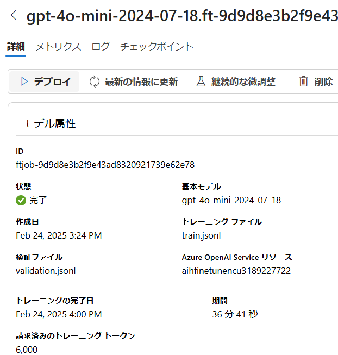Click the resource name aihfinetunencu3189227722
This screenshot has width=338, height=355.
[236, 271]
